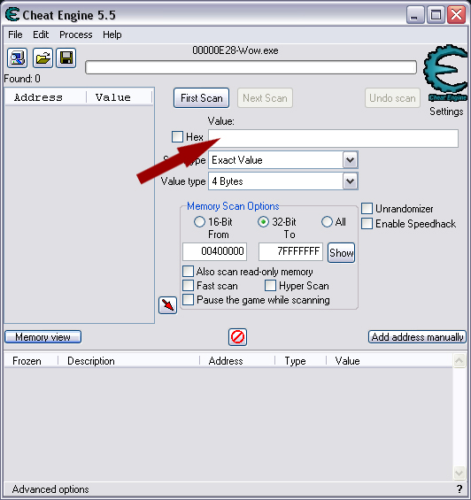Click the scan Value input field
471x500 pixels.
coord(333,138)
